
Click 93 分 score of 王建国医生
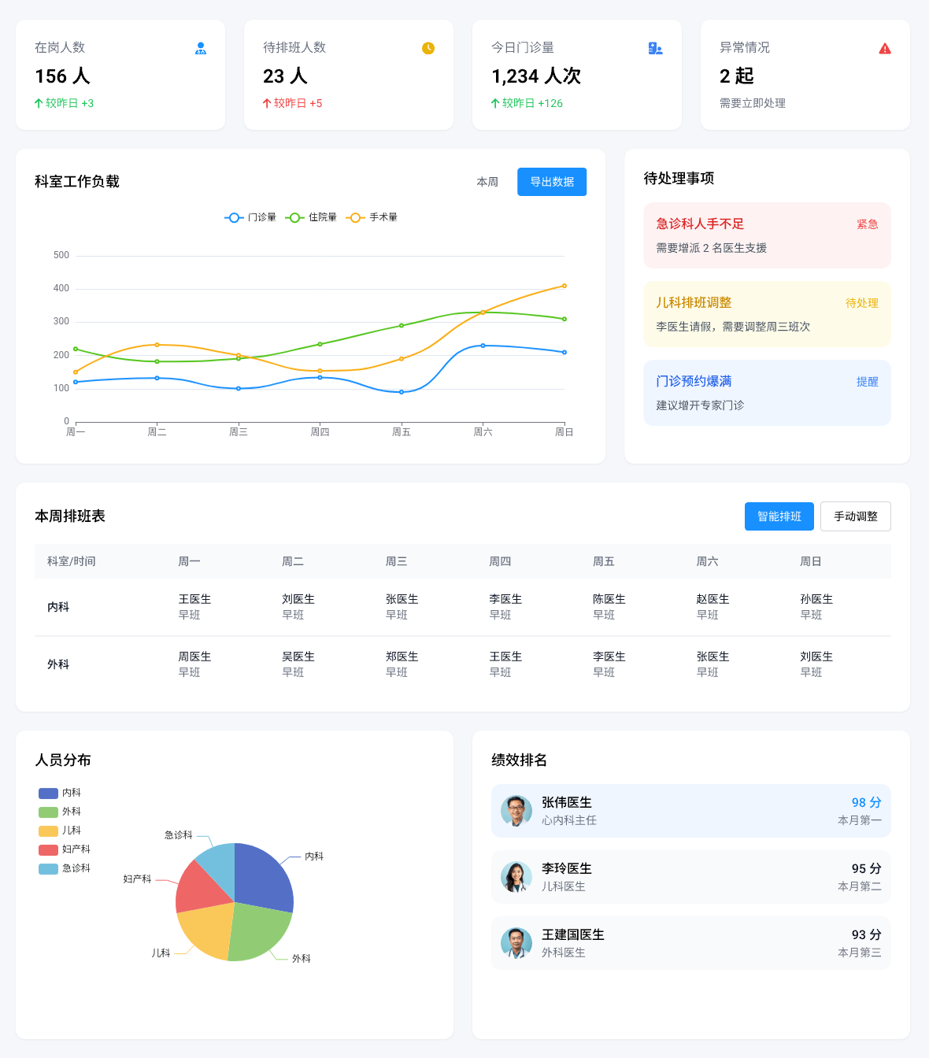[x=867, y=934]
